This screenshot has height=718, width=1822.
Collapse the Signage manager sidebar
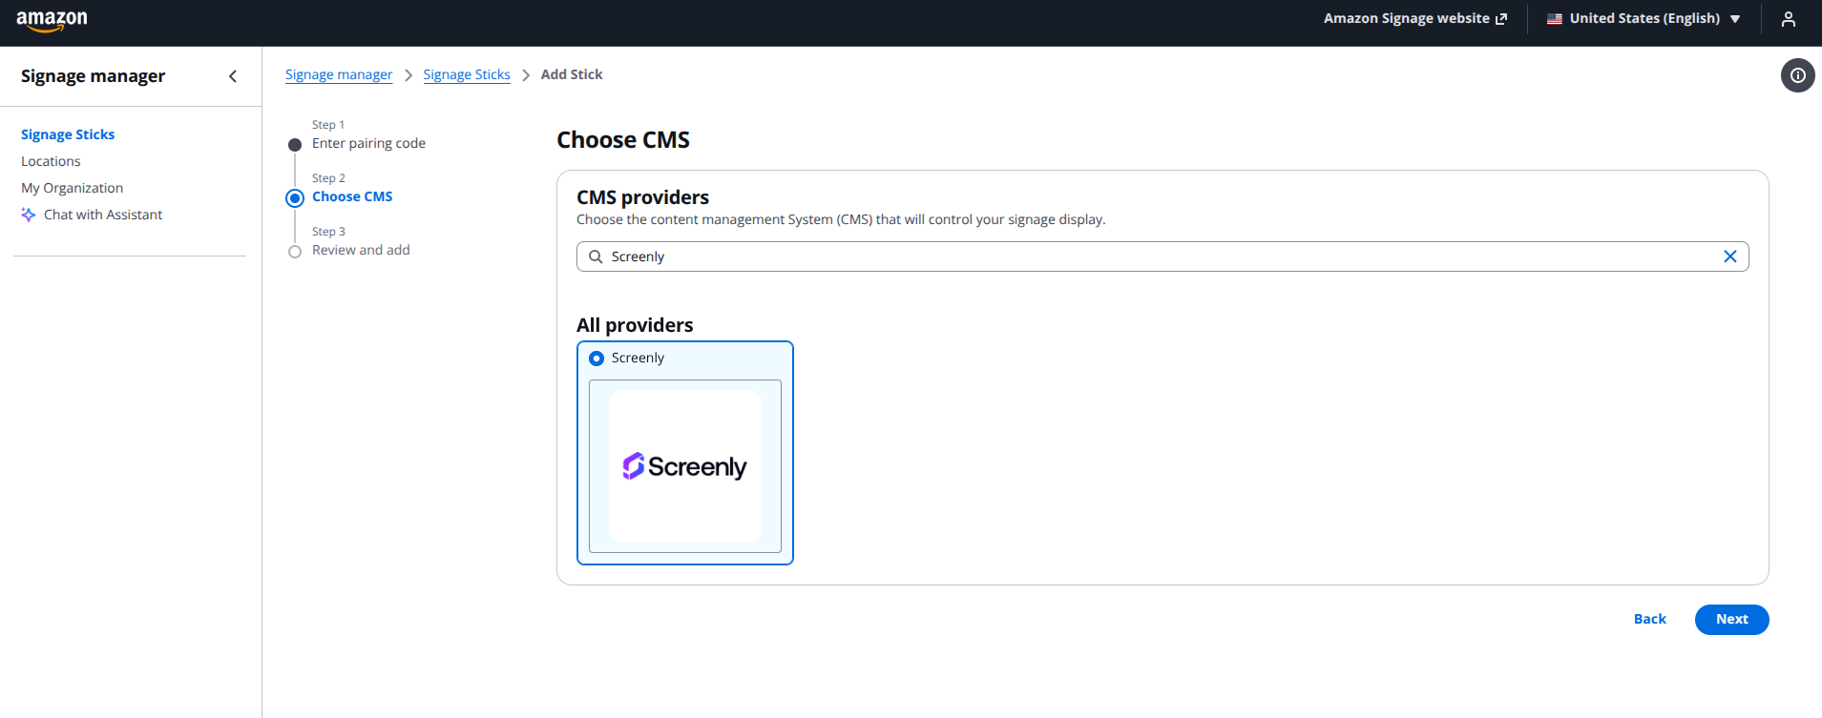(233, 76)
